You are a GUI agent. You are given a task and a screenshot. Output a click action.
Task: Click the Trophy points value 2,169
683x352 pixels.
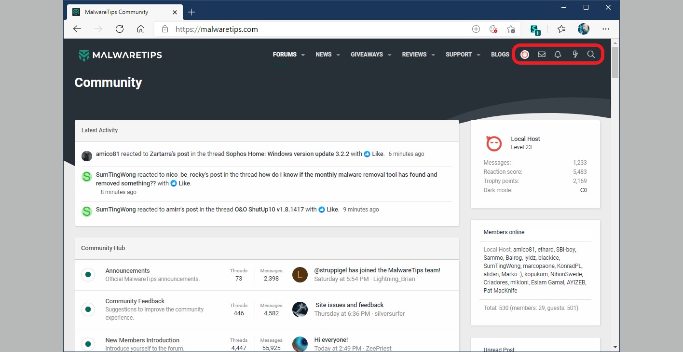(580, 181)
